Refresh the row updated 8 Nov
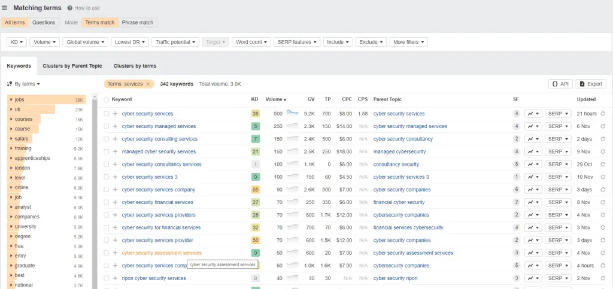Viewport: 613px width, 289px height. point(602,202)
